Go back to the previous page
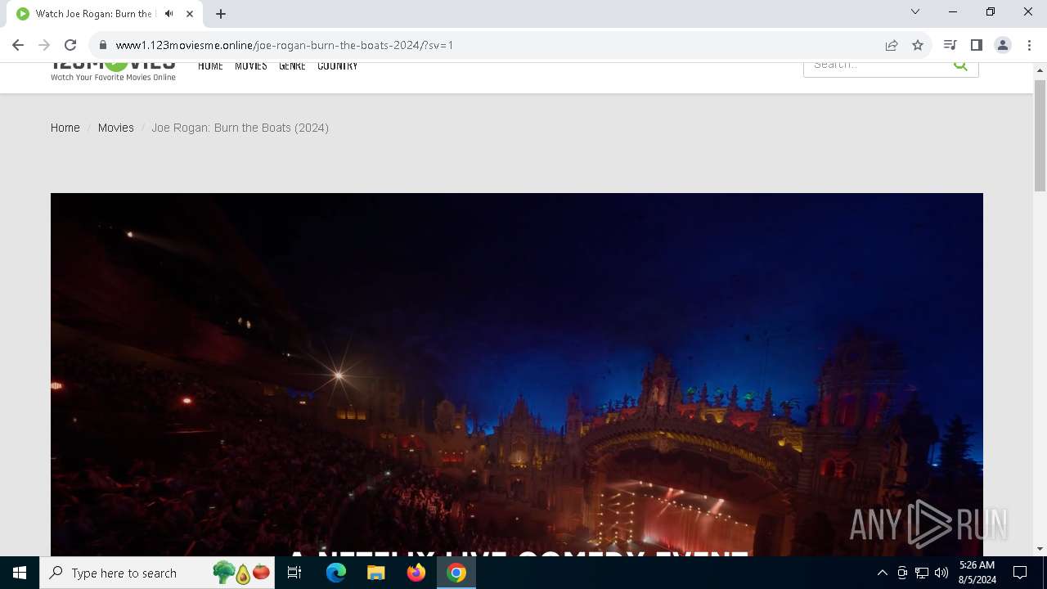Viewport: 1047px width, 589px height. 18,45
